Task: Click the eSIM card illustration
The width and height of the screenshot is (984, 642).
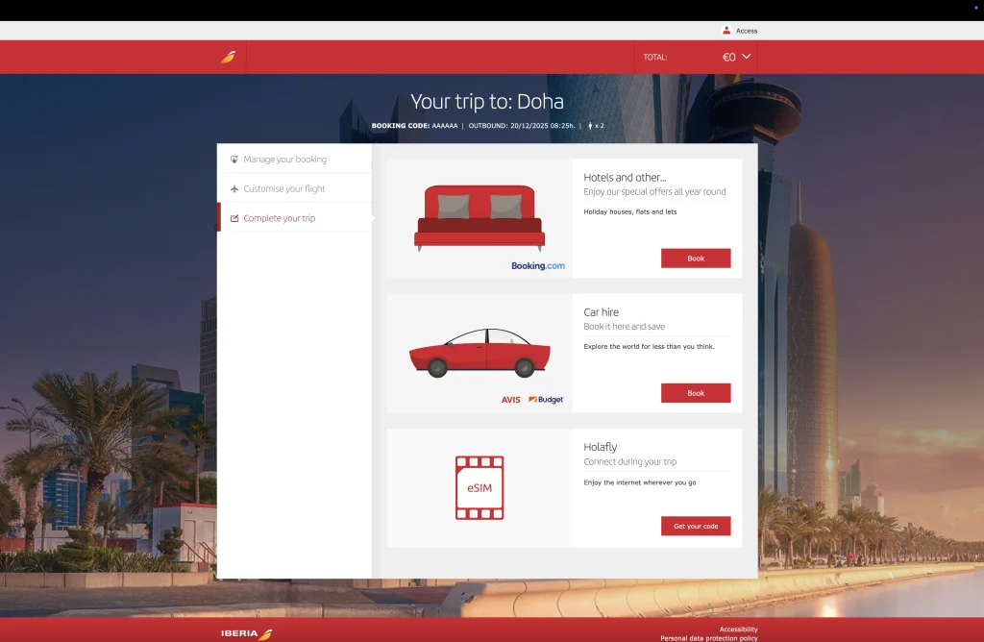Action: coord(480,487)
